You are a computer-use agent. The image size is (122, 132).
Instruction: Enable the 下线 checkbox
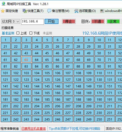click(31, 33)
